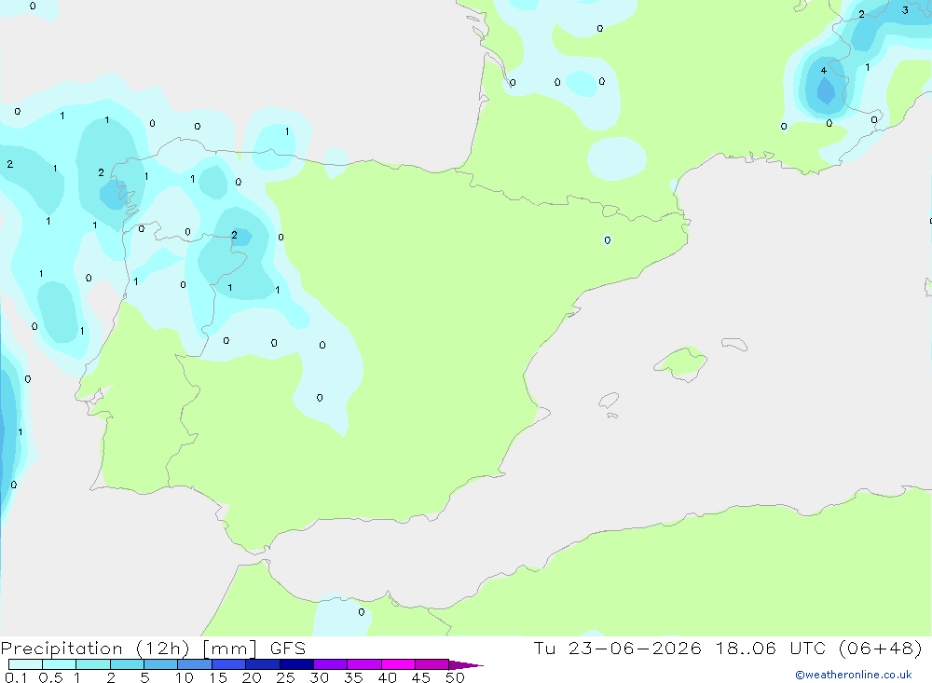
Task: Select the 20–25 mm legend color swatch
Action: tap(263, 664)
